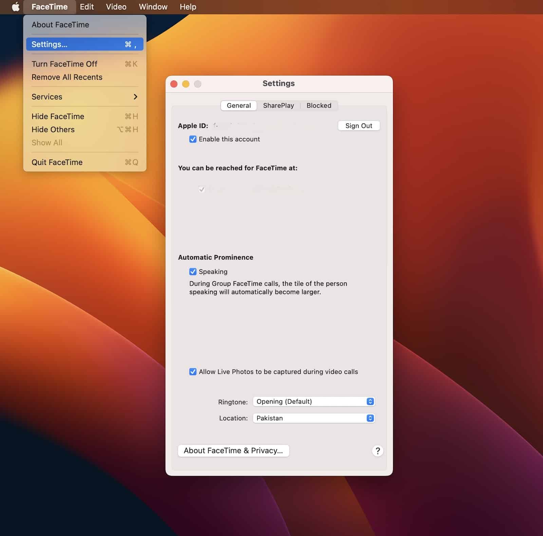The height and width of the screenshot is (536, 543).
Task: Choose Turn FaceTime Off
Action: pos(85,64)
